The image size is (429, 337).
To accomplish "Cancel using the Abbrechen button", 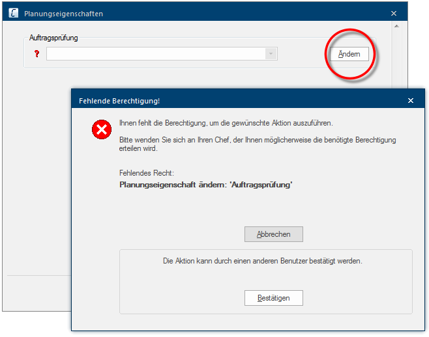I will click(273, 234).
